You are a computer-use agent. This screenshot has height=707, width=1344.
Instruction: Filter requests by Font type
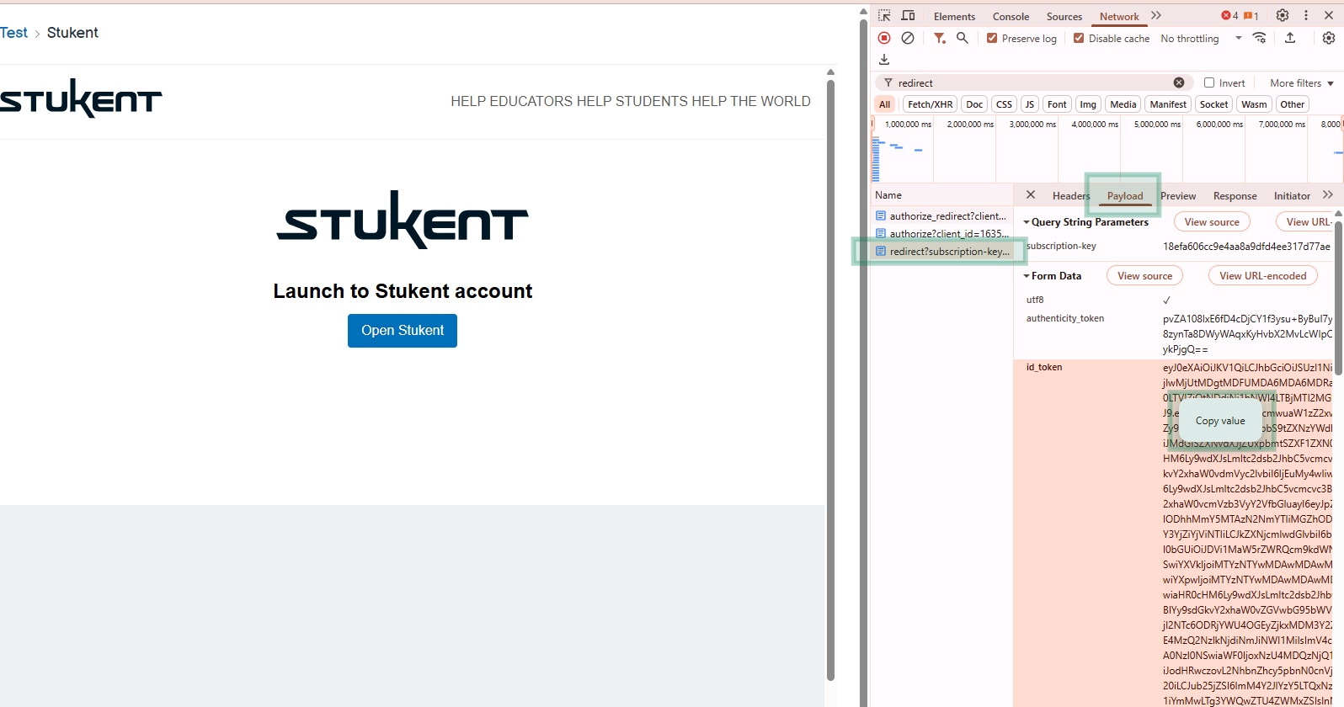coord(1057,104)
